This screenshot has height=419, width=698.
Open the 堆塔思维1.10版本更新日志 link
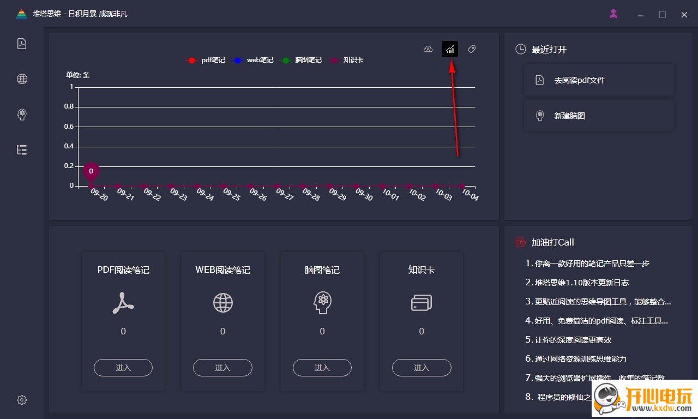pos(582,283)
